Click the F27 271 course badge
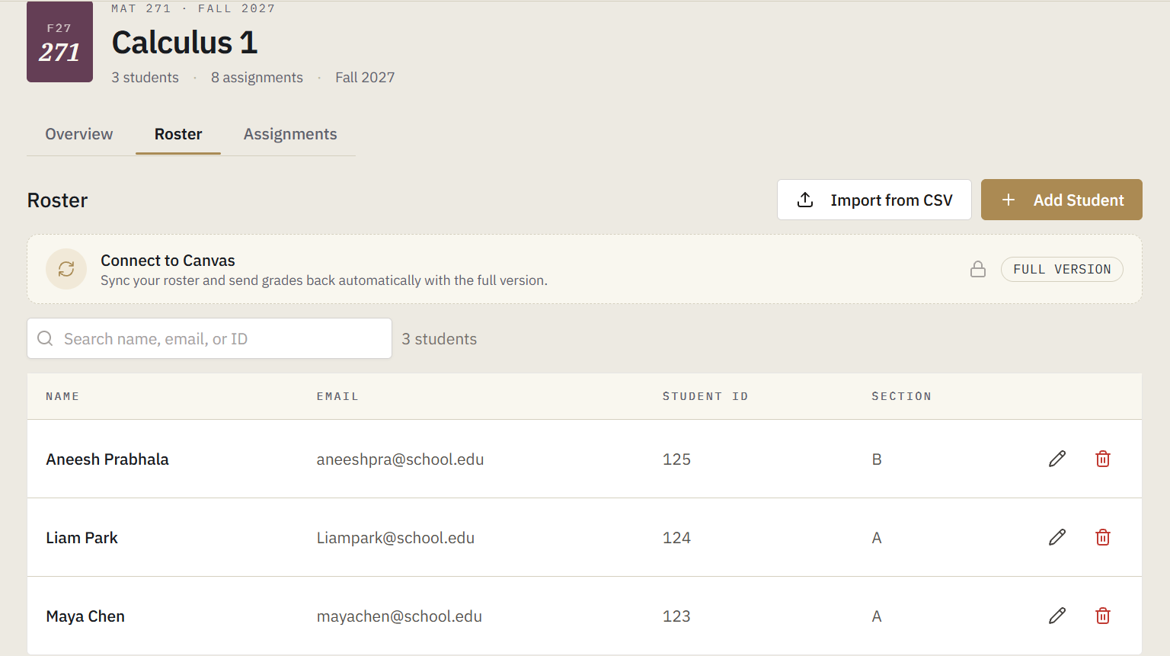Image resolution: width=1170 pixels, height=656 pixels. pyautogui.click(x=59, y=42)
